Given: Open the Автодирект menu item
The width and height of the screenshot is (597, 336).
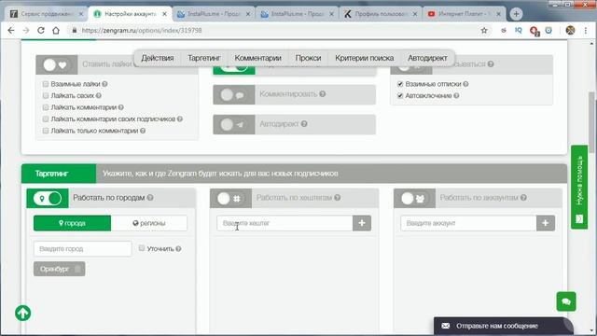Looking at the screenshot, I should coord(427,58).
